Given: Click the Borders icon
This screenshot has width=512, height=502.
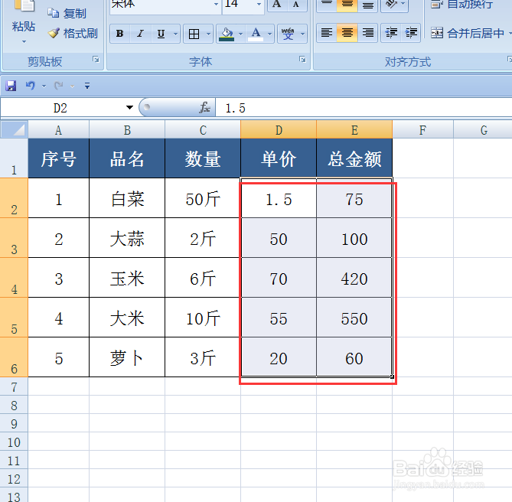Looking at the screenshot, I should (194, 34).
